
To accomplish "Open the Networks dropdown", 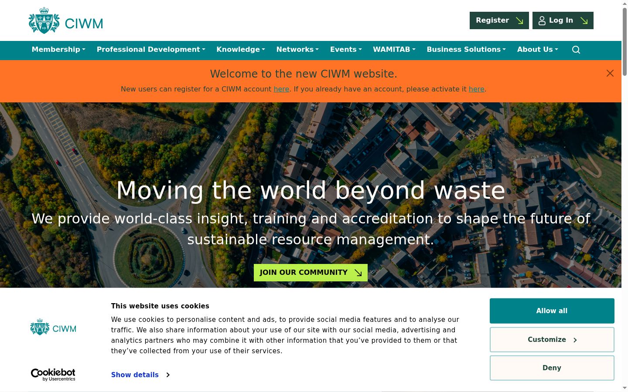I will point(297,50).
